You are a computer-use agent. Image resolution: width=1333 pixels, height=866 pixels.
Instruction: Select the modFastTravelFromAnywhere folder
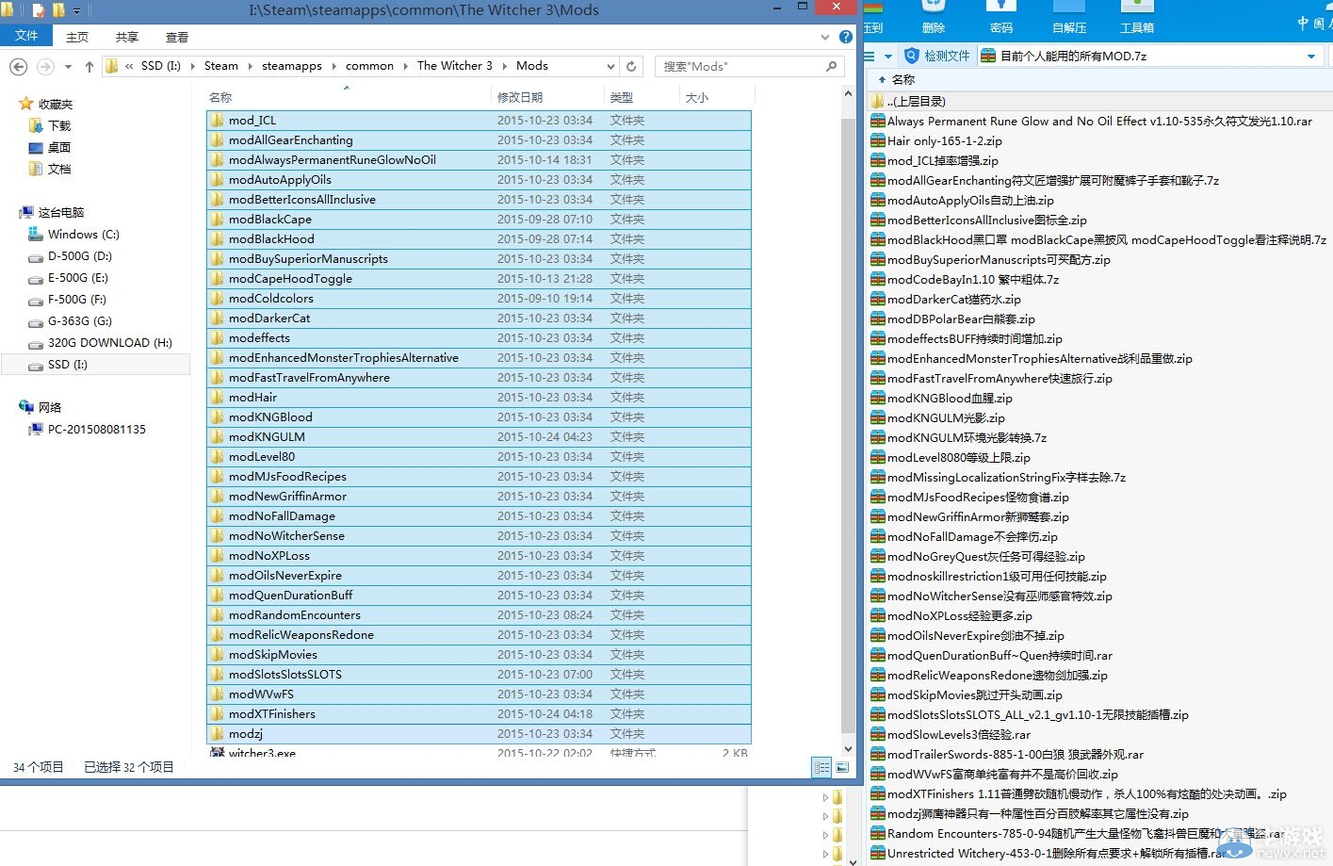pos(479,377)
